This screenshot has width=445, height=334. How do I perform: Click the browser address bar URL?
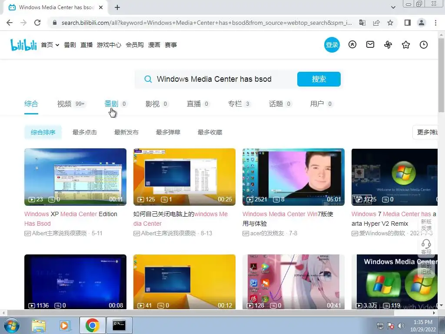point(206,23)
